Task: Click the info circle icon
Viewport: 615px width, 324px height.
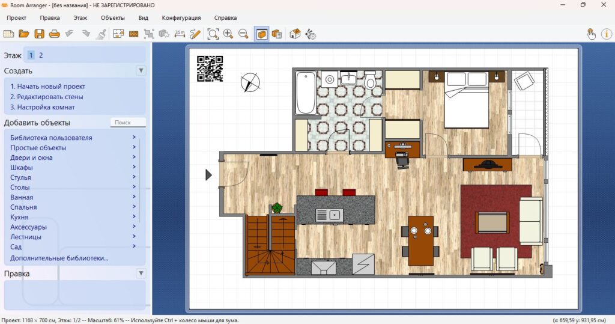Action: click(x=607, y=34)
